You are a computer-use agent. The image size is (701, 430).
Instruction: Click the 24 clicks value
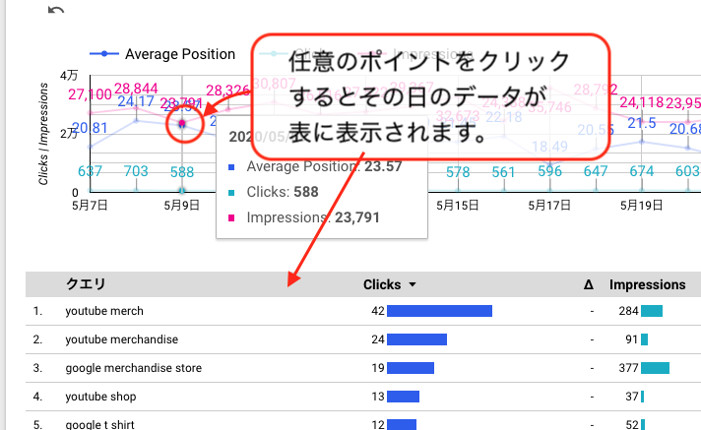(x=378, y=339)
